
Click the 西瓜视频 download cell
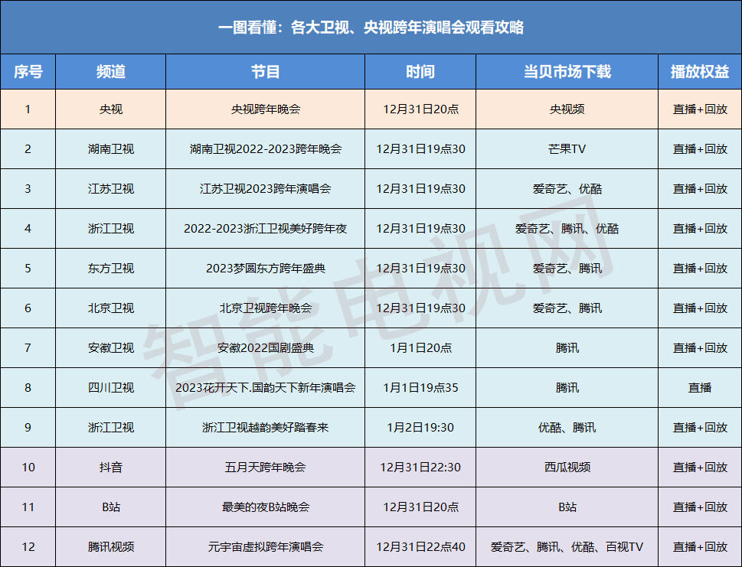(x=567, y=467)
